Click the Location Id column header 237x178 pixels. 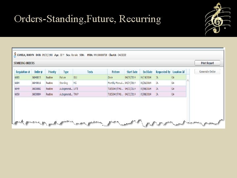[178, 72]
